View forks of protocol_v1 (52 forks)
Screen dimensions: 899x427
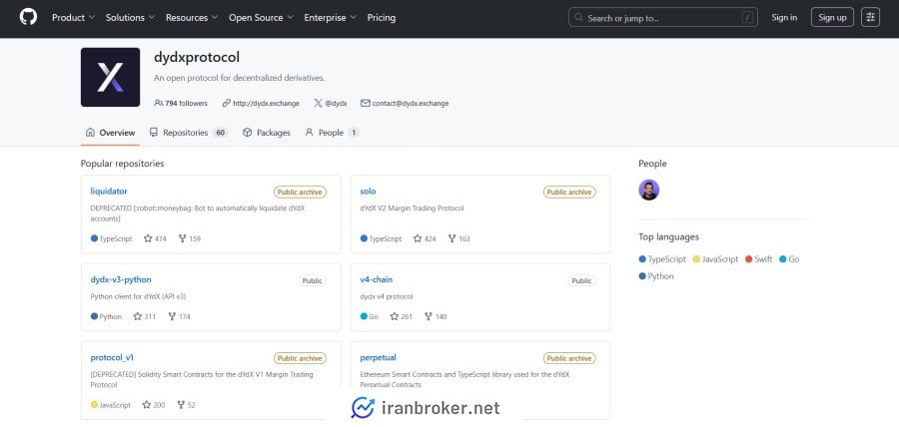point(187,405)
